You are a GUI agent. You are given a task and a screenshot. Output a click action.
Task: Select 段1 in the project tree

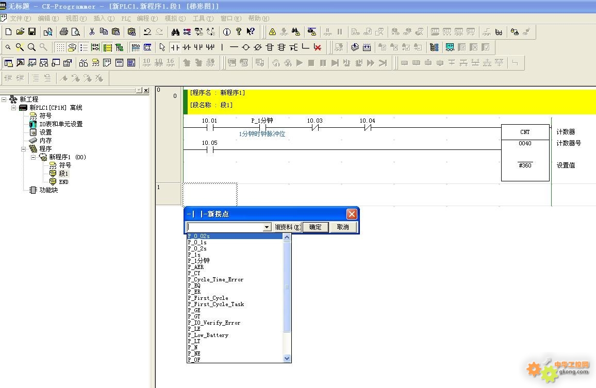pos(63,174)
